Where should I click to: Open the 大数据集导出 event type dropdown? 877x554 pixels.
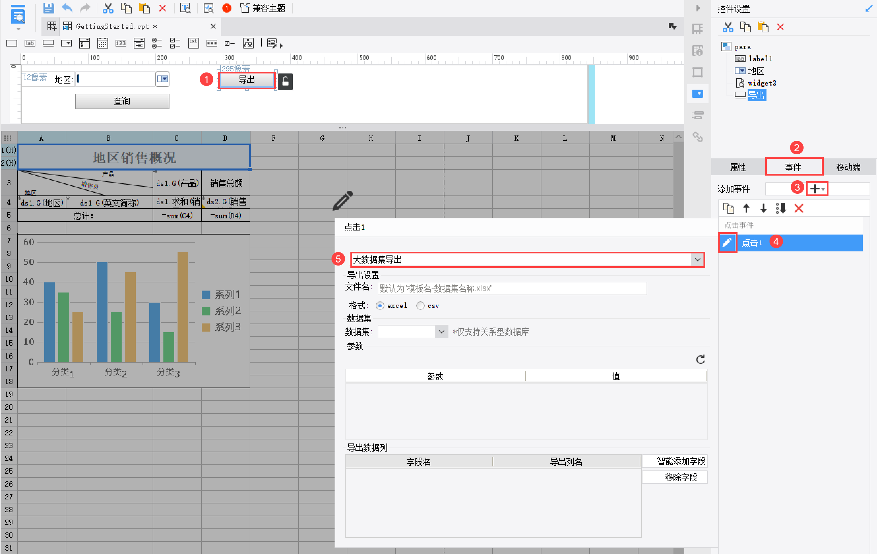coord(697,260)
